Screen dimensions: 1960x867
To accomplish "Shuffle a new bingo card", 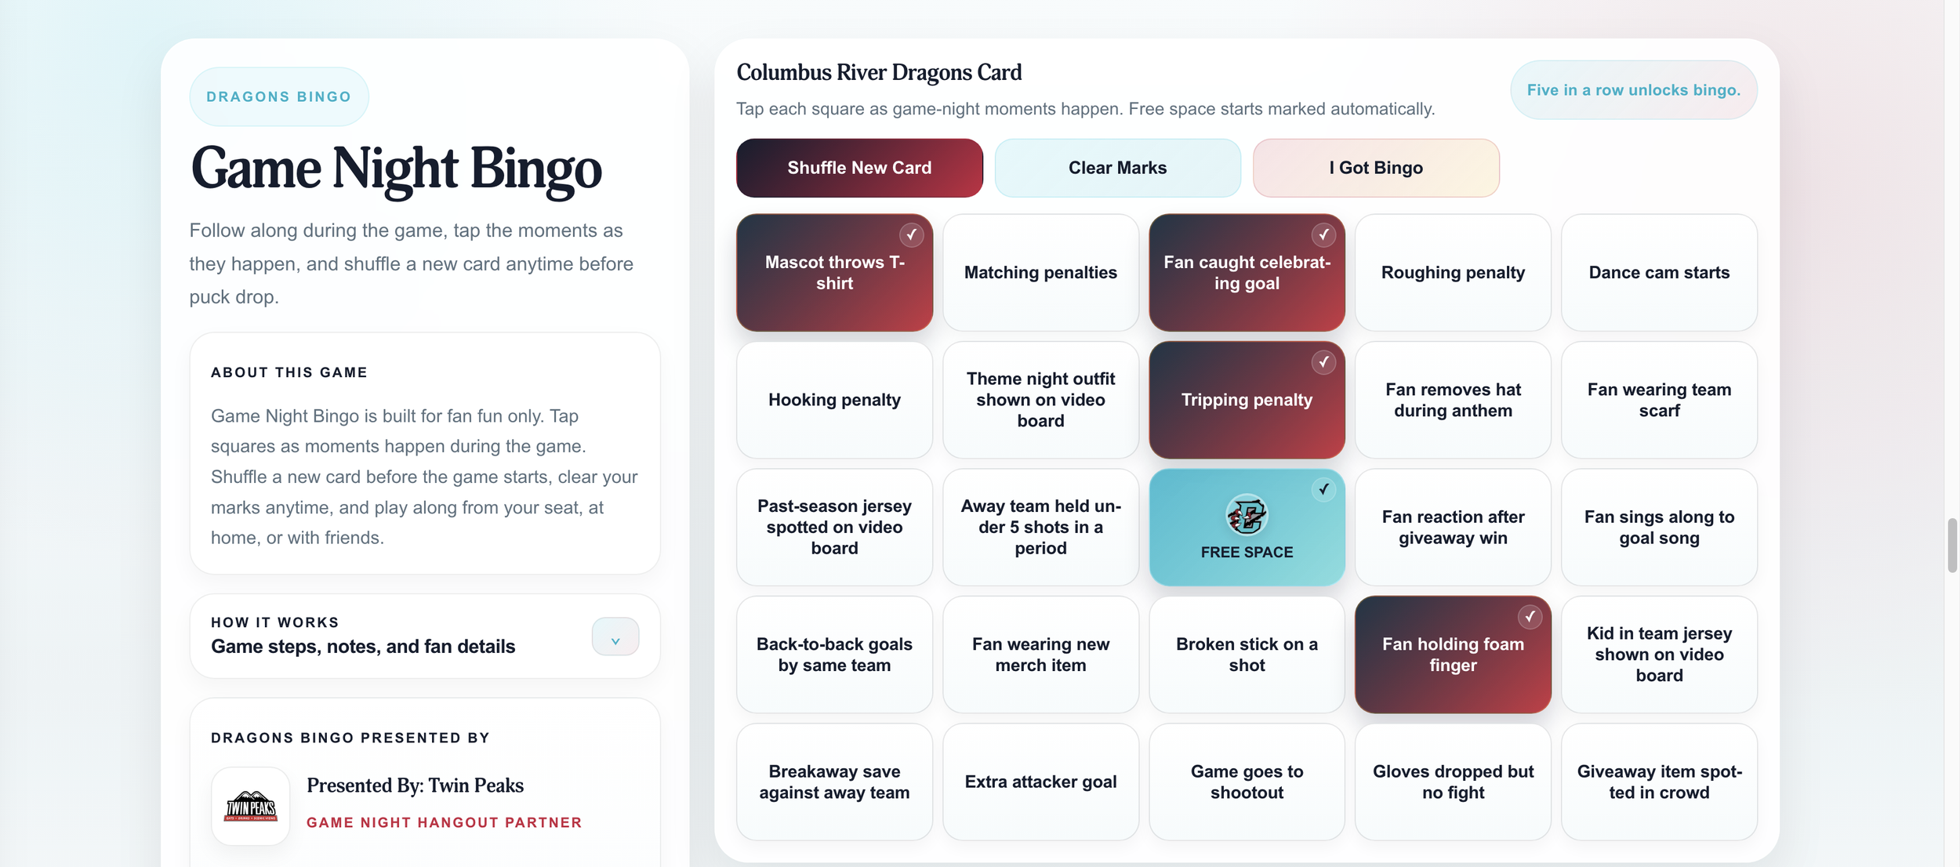I will tap(859, 168).
